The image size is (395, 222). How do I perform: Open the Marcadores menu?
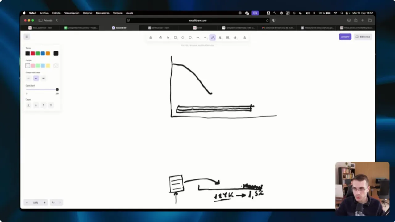pyautogui.click(x=102, y=13)
